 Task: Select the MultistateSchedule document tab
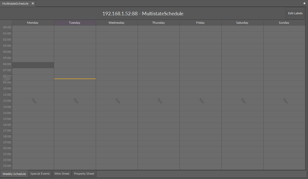click(x=15, y=4)
